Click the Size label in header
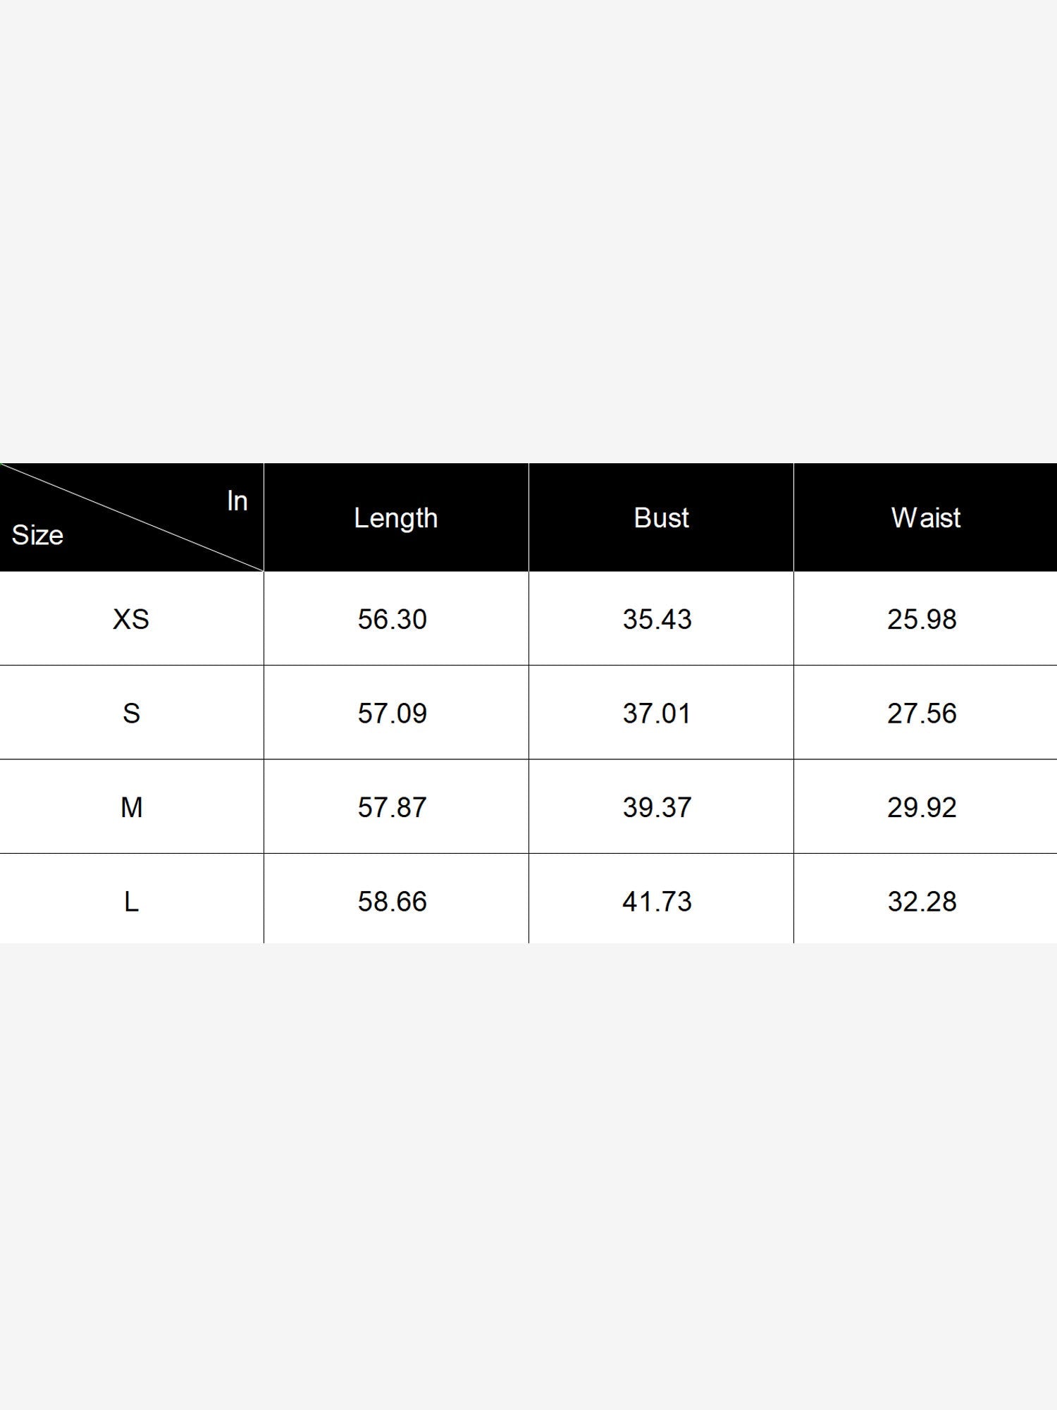1057x1410 pixels. click(37, 536)
